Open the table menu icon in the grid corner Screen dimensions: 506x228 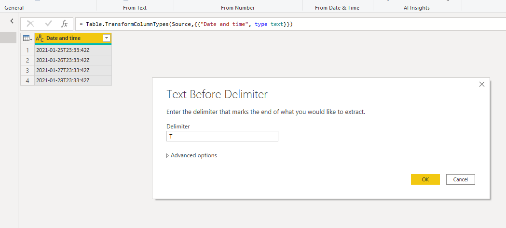click(x=27, y=38)
